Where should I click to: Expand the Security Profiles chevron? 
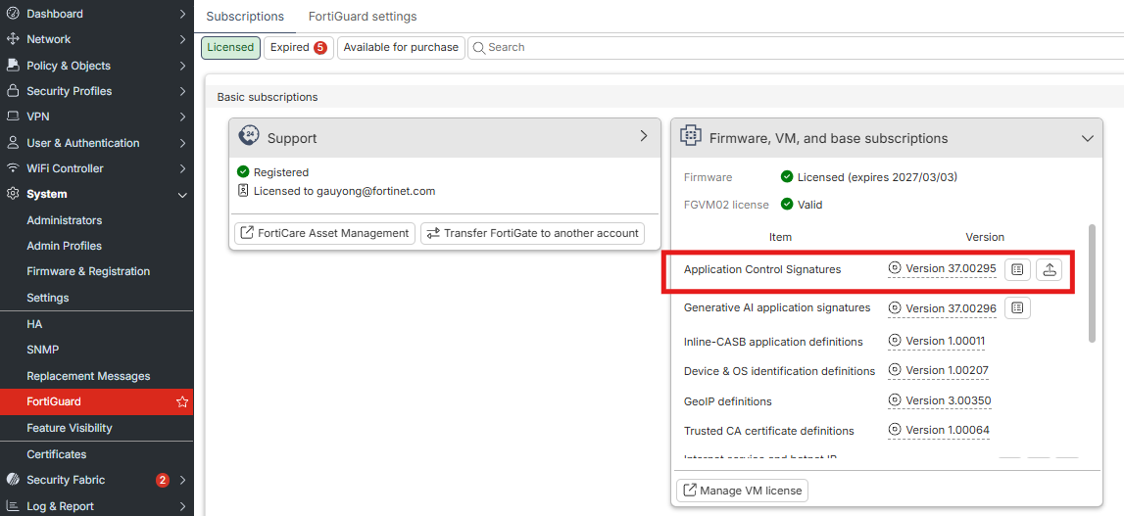click(x=183, y=91)
